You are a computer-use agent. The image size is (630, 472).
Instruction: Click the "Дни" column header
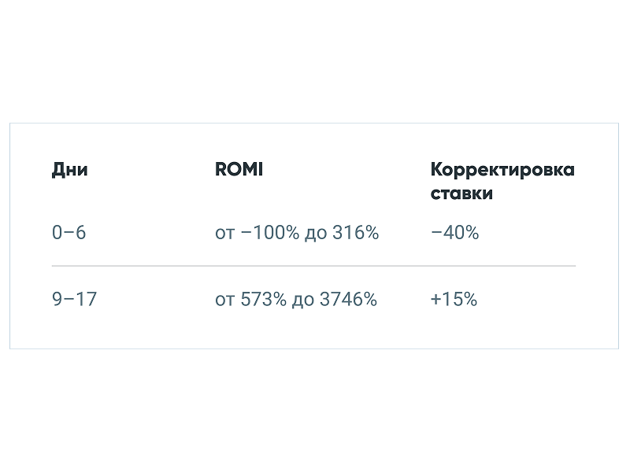(69, 170)
